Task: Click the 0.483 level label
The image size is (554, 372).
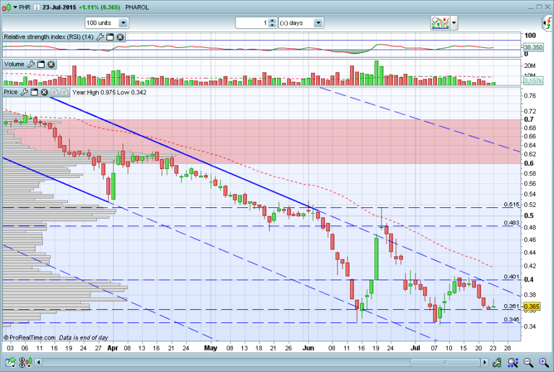Action: [x=511, y=223]
